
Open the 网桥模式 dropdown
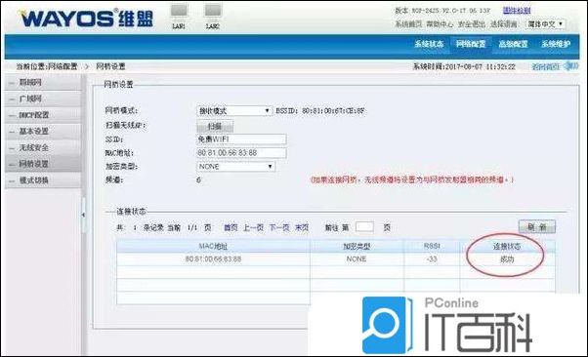[234, 111]
